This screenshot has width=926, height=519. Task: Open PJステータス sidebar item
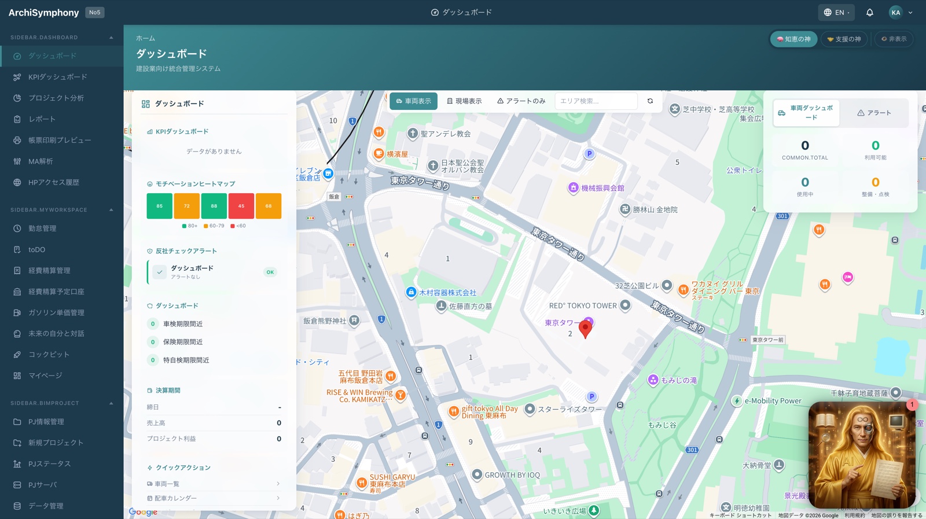pyautogui.click(x=61, y=463)
